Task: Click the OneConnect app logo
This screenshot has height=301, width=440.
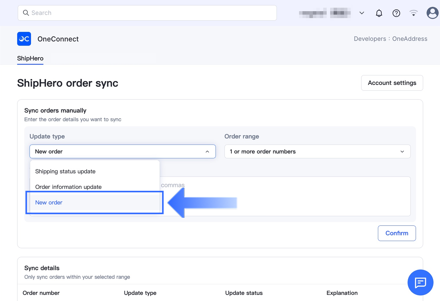Action: pyautogui.click(x=24, y=39)
